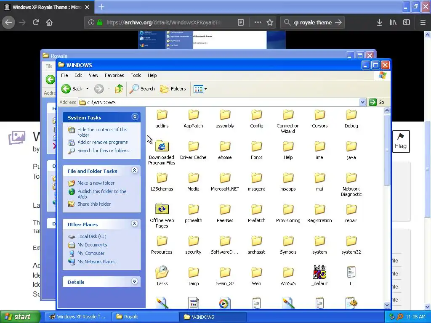The image size is (431, 323).
Task: Open the Back button history dropdown arrow
Action: coord(87,89)
